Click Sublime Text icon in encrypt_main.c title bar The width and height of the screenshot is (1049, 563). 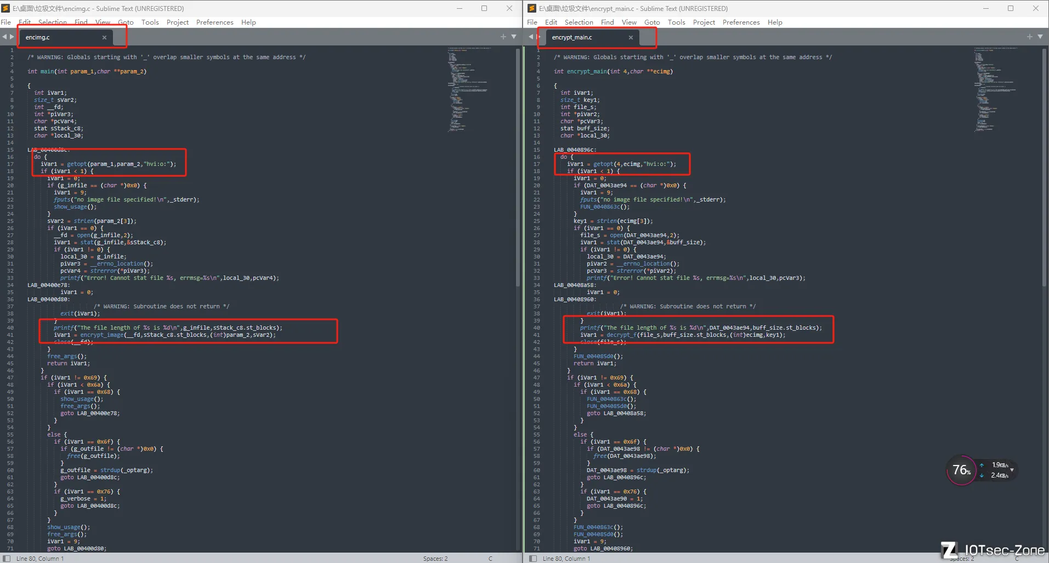tap(532, 8)
